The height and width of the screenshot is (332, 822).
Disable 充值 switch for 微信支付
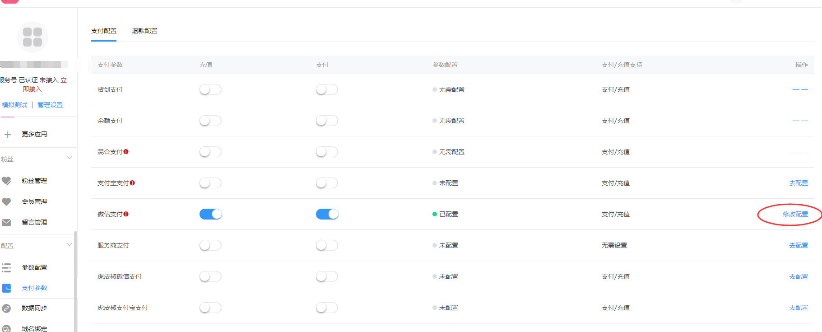tap(210, 214)
